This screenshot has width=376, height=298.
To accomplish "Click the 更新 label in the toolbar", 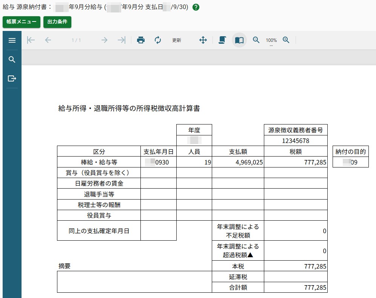I will point(177,40).
